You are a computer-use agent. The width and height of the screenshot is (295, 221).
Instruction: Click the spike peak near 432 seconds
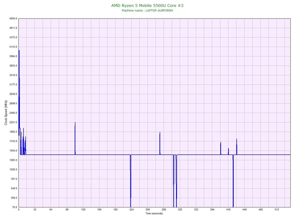coord(237,140)
